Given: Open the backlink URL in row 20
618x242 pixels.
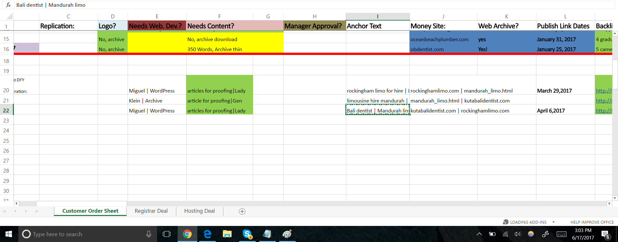Looking at the screenshot, I should (603, 91).
